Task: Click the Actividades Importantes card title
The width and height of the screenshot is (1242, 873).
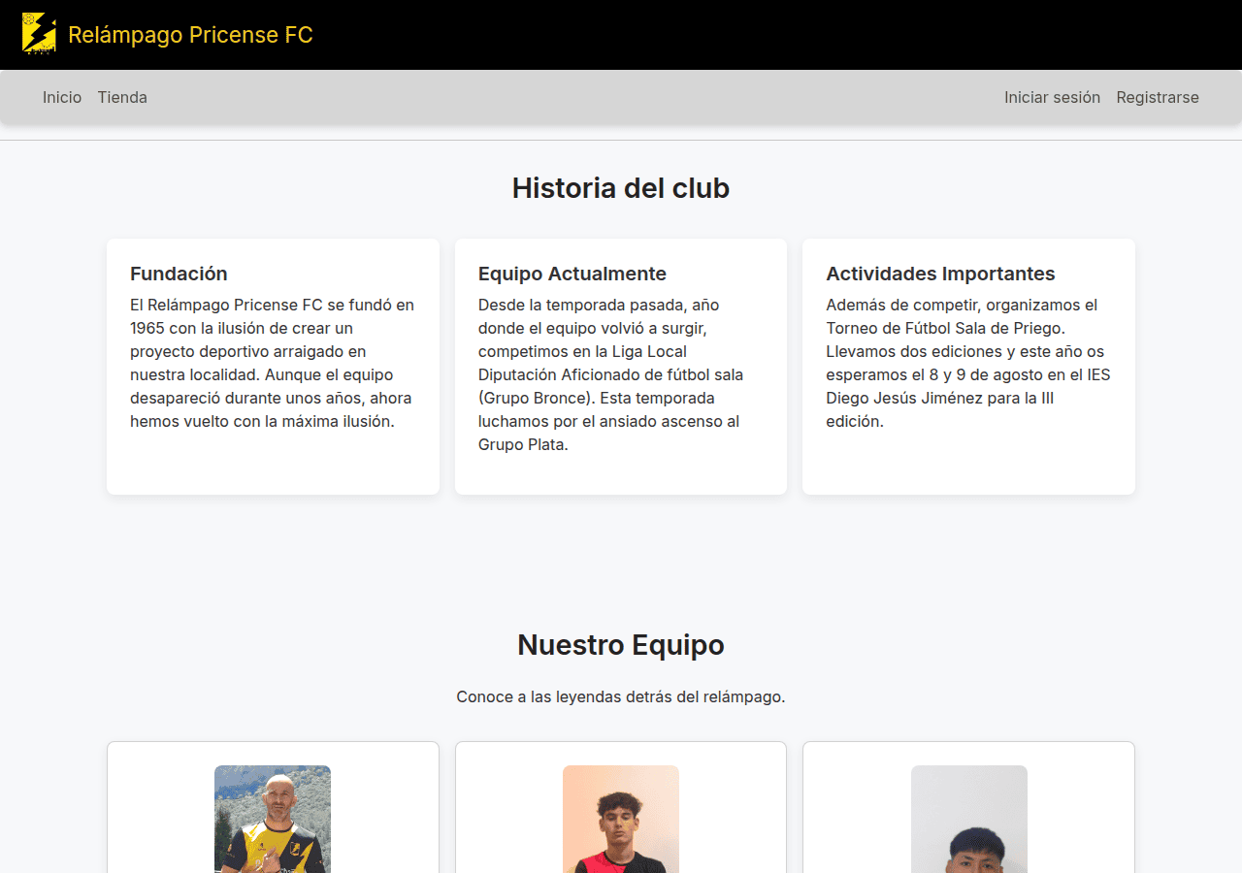Action: [940, 274]
